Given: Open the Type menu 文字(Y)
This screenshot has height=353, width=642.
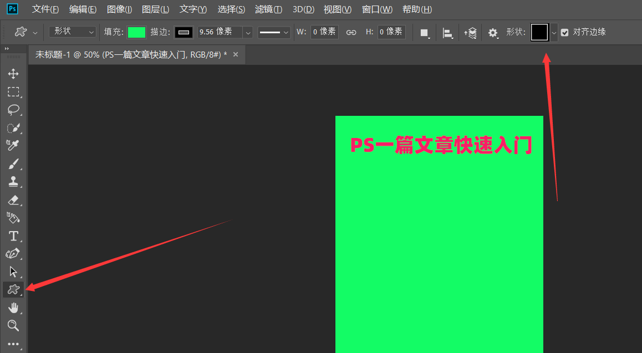Looking at the screenshot, I should click(193, 9).
